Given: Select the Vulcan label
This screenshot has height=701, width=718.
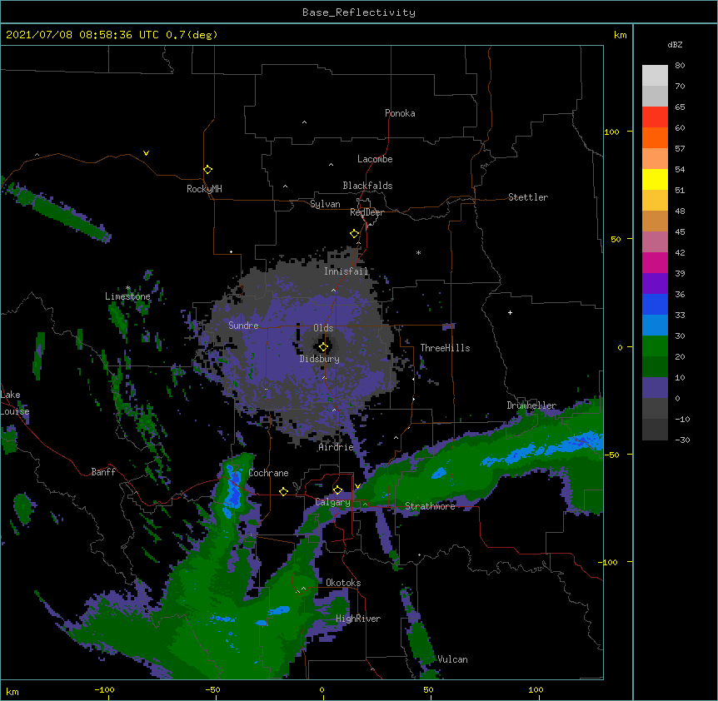Looking at the screenshot, I should click(x=452, y=659).
